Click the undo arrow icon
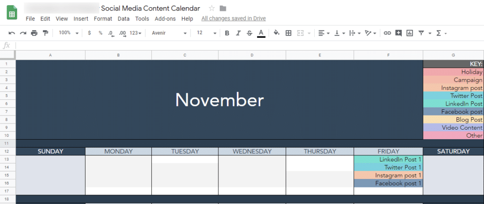This screenshot has height=204, width=484. pyautogui.click(x=12, y=33)
